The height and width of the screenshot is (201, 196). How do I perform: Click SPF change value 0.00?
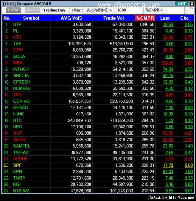pyautogui.click(x=189, y=165)
